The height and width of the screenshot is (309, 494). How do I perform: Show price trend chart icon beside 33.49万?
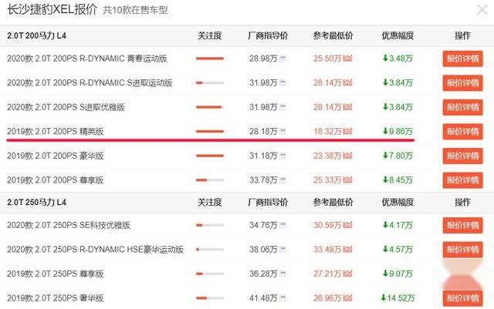(348, 249)
